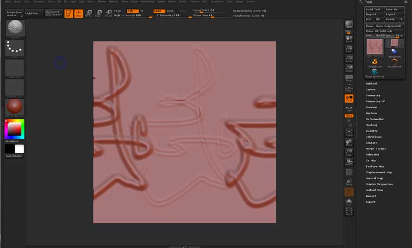The image size is (412, 248).
Task: Pick a color in the color picker square
Action: 14,129
